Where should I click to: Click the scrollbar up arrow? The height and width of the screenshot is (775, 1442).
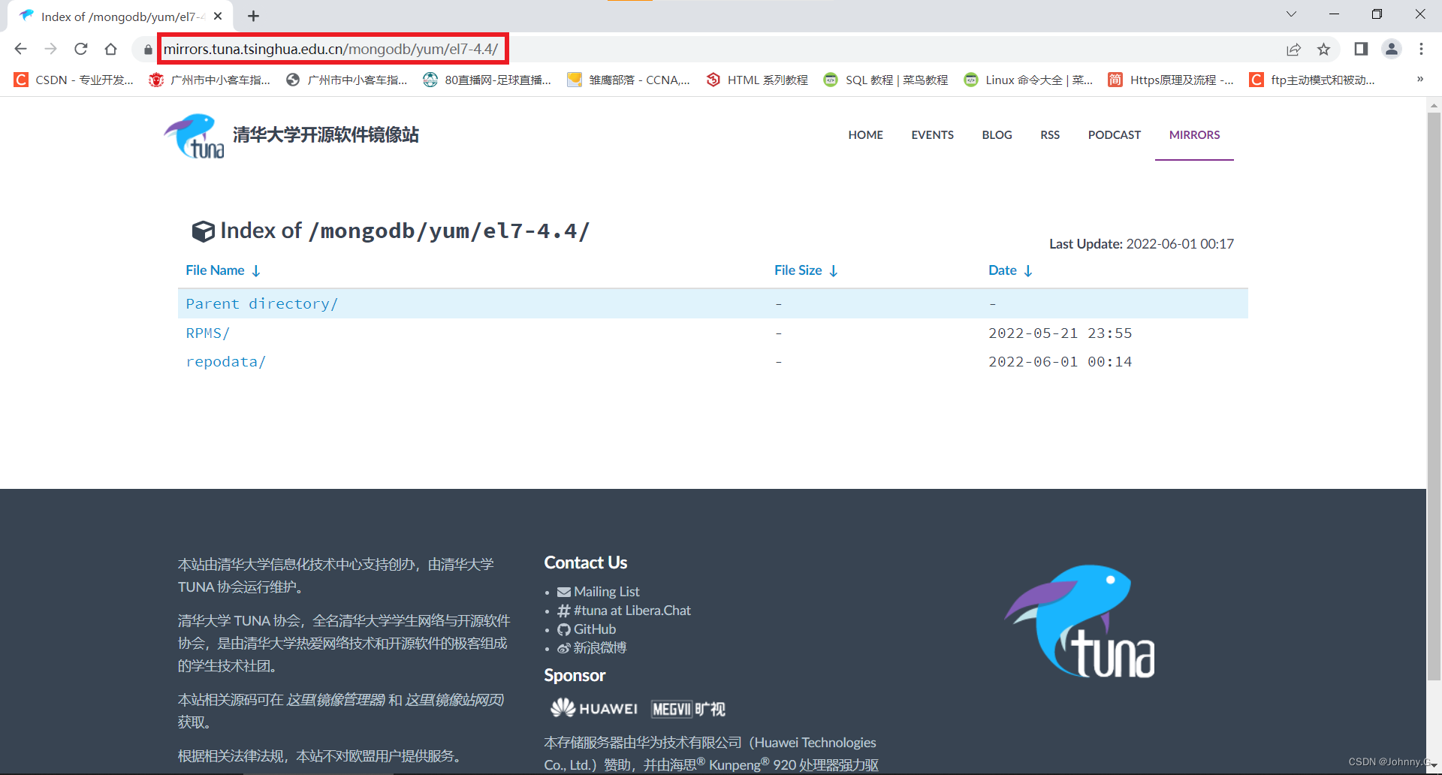coord(1434,104)
